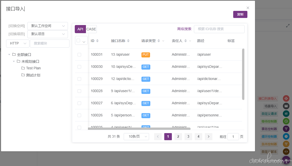Click the 接口列表导入 label
The width and height of the screenshot is (292, 166).
pos(268,98)
